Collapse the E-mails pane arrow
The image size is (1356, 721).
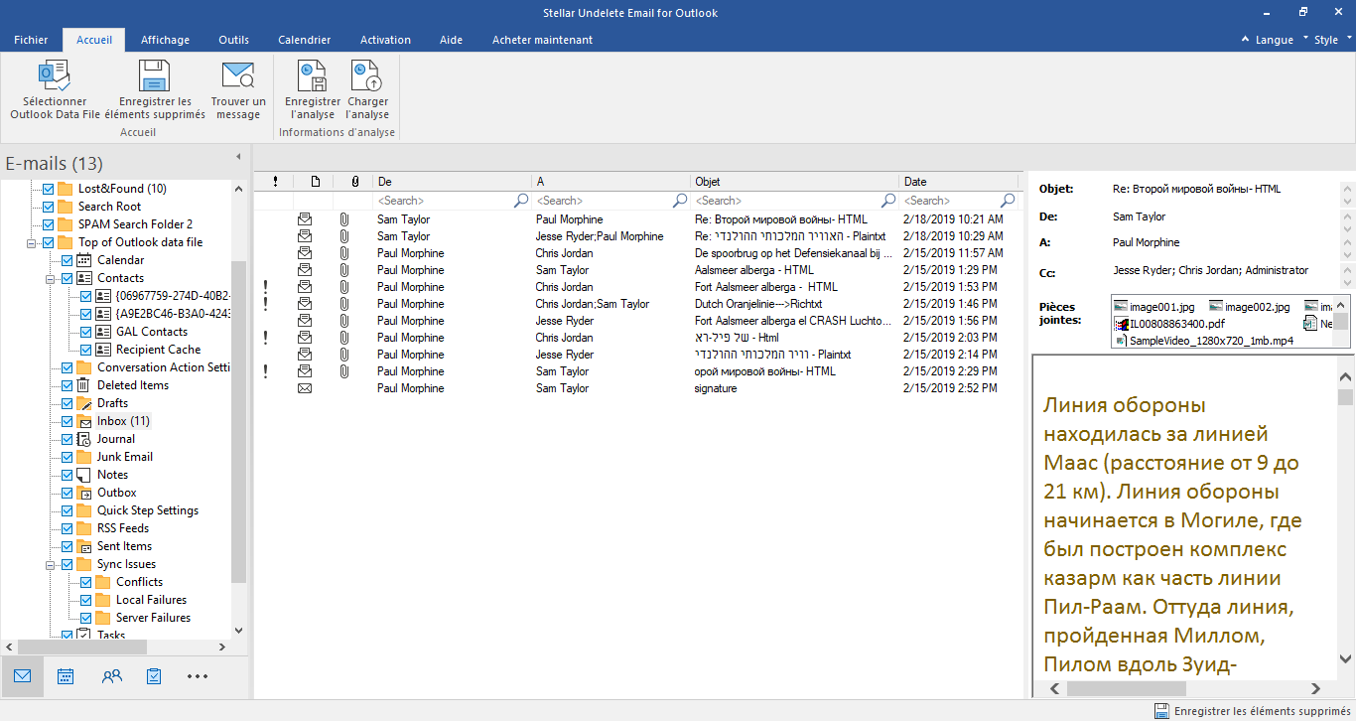click(x=238, y=157)
